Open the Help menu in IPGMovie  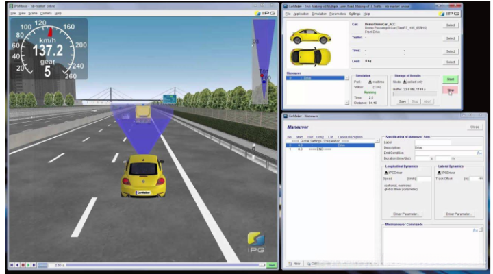point(58,14)
